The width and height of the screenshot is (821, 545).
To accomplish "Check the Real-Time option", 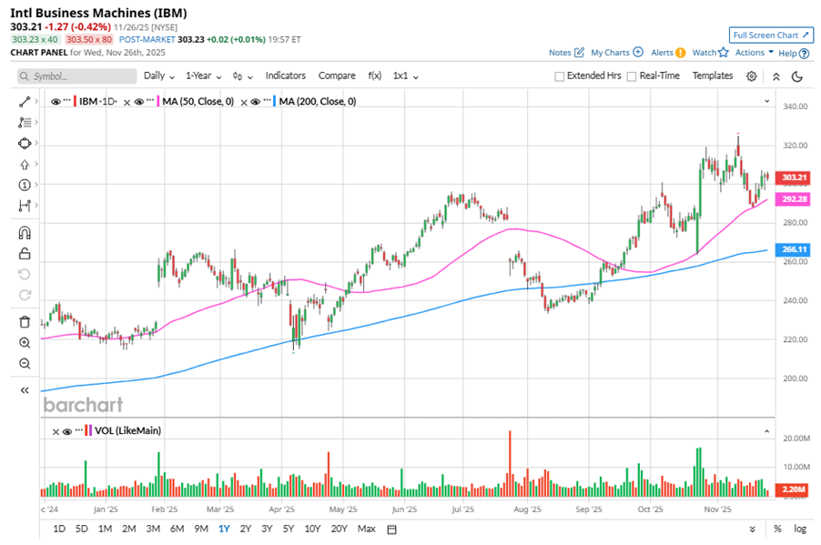I will pos(632,76).
